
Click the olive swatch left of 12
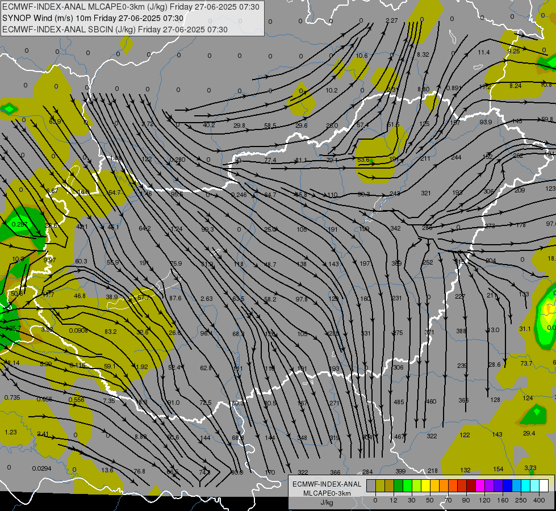380,485
